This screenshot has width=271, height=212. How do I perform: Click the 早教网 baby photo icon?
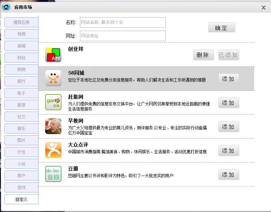pyautogui.click(x=53, y=126)
